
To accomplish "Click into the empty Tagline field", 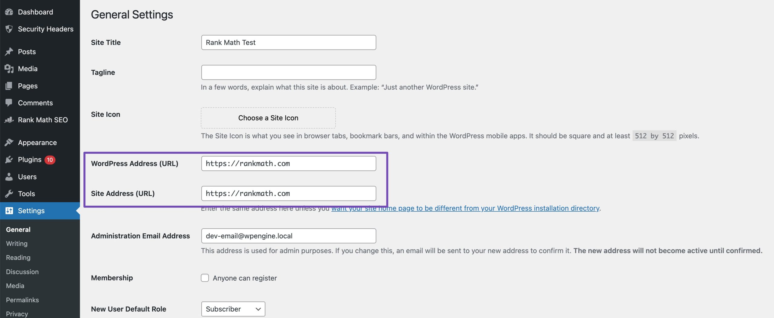I will click(288, 72).
